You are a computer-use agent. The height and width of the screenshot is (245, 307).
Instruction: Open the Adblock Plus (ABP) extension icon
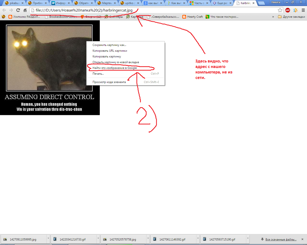(288, 10)
